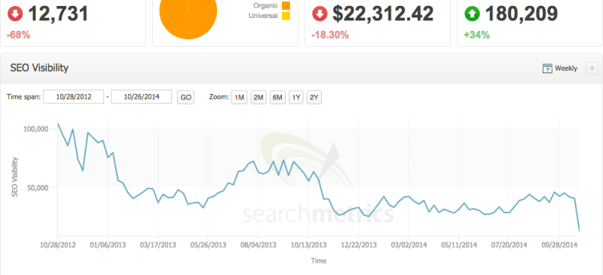Click the -18.30% change value

330,35
